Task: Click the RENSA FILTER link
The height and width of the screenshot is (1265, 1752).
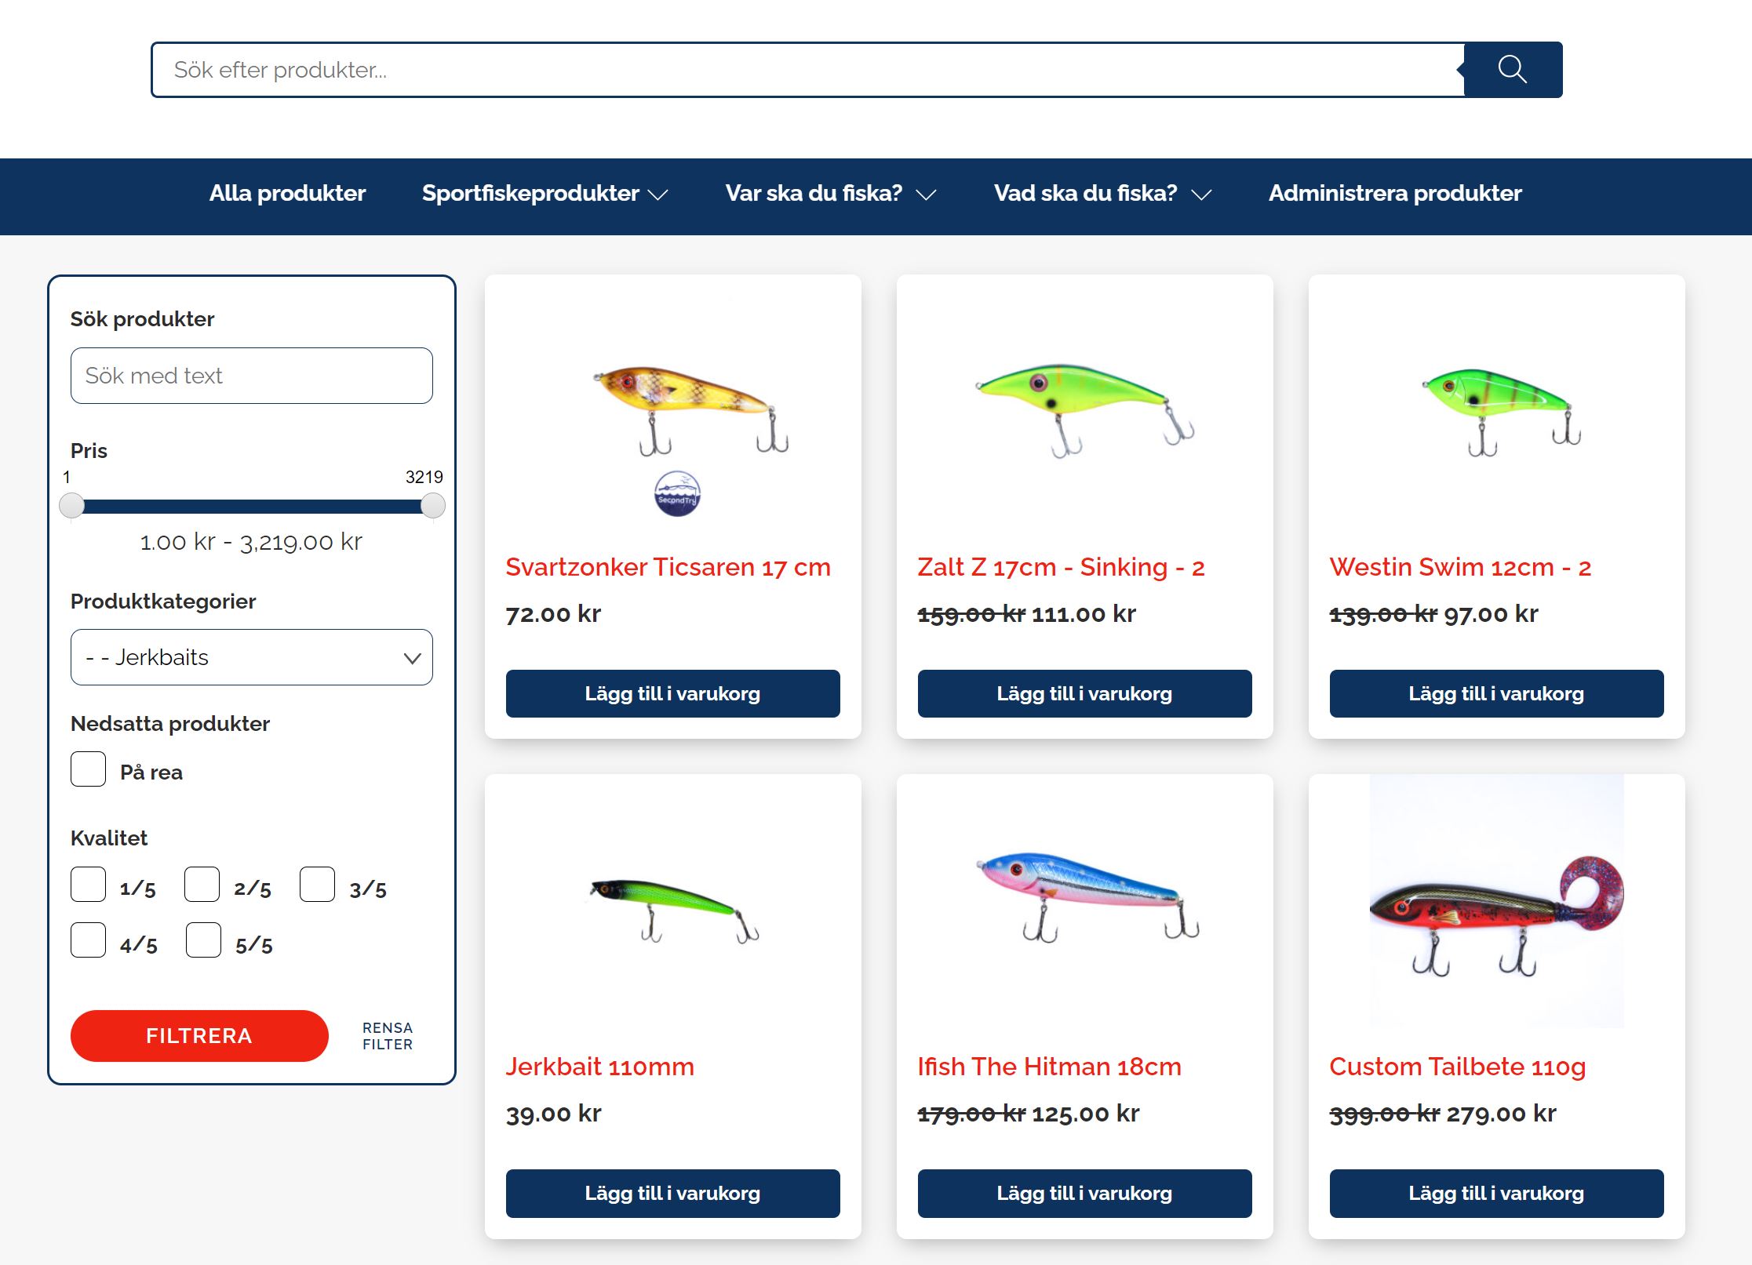Action: point(388,1036)
